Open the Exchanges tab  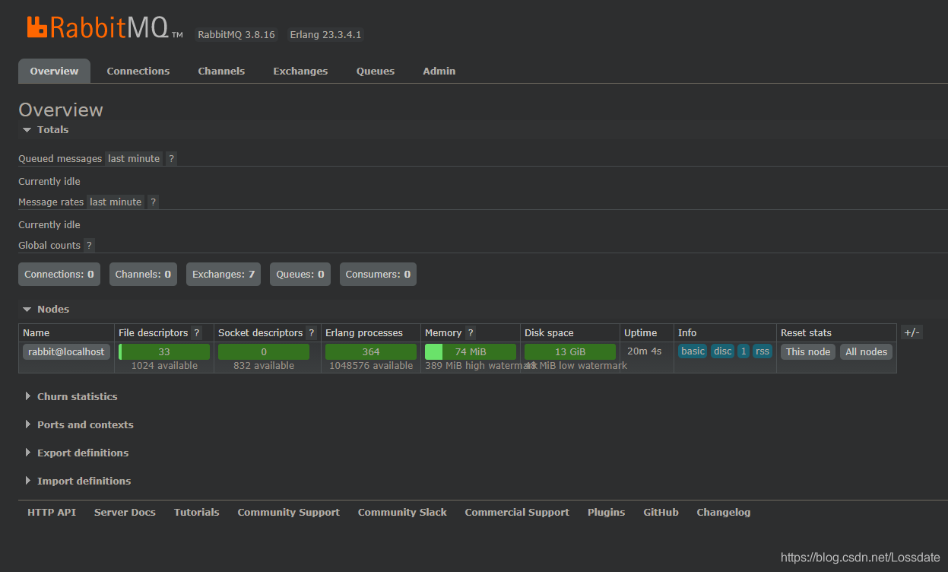click(x=300, y=71)
